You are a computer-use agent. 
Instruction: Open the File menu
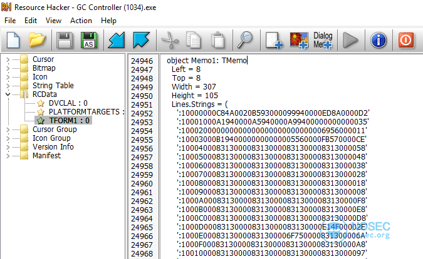(x=10, y=21)
